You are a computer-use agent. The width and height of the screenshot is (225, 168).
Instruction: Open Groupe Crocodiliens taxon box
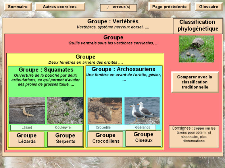coord(105,139)
